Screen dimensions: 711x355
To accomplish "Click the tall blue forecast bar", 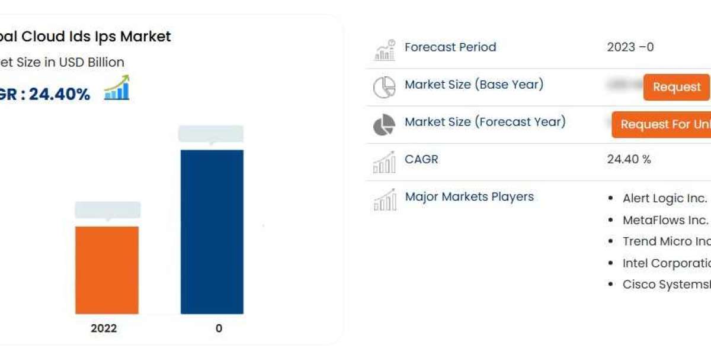I will [212, 232].
